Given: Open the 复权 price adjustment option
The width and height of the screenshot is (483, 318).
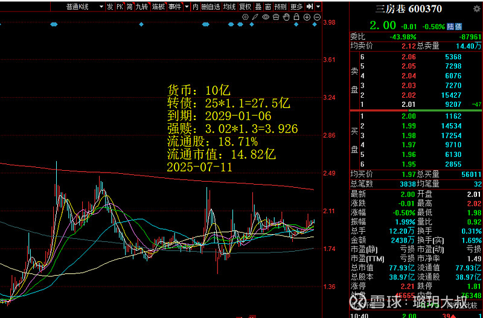Looking at the screenshot, I should click(x=246, y=7).
